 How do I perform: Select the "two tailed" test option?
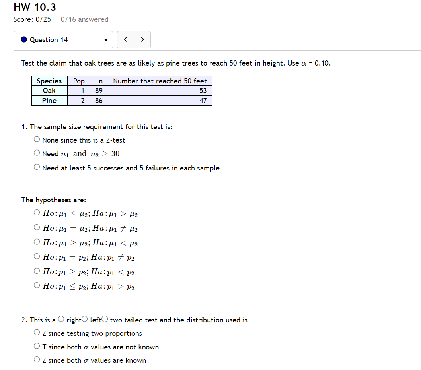pos(104,319)
